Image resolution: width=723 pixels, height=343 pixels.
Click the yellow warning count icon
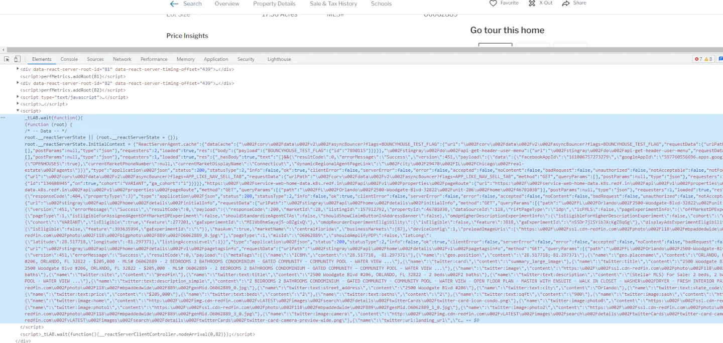tap(706, 59)
